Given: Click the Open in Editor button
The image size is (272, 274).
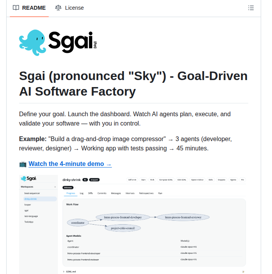Looking at the screenshot, I should pyautogui.click(x=197, y=180).
